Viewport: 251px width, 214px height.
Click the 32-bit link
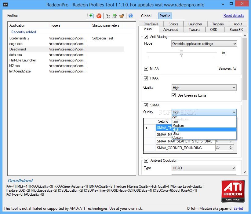tap(238, 208)
